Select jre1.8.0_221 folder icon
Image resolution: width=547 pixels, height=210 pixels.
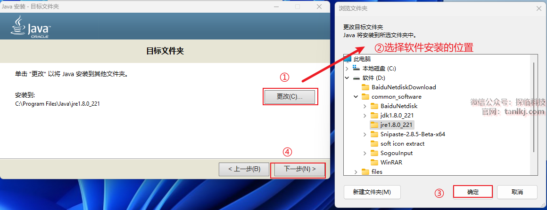click(374, 124)
